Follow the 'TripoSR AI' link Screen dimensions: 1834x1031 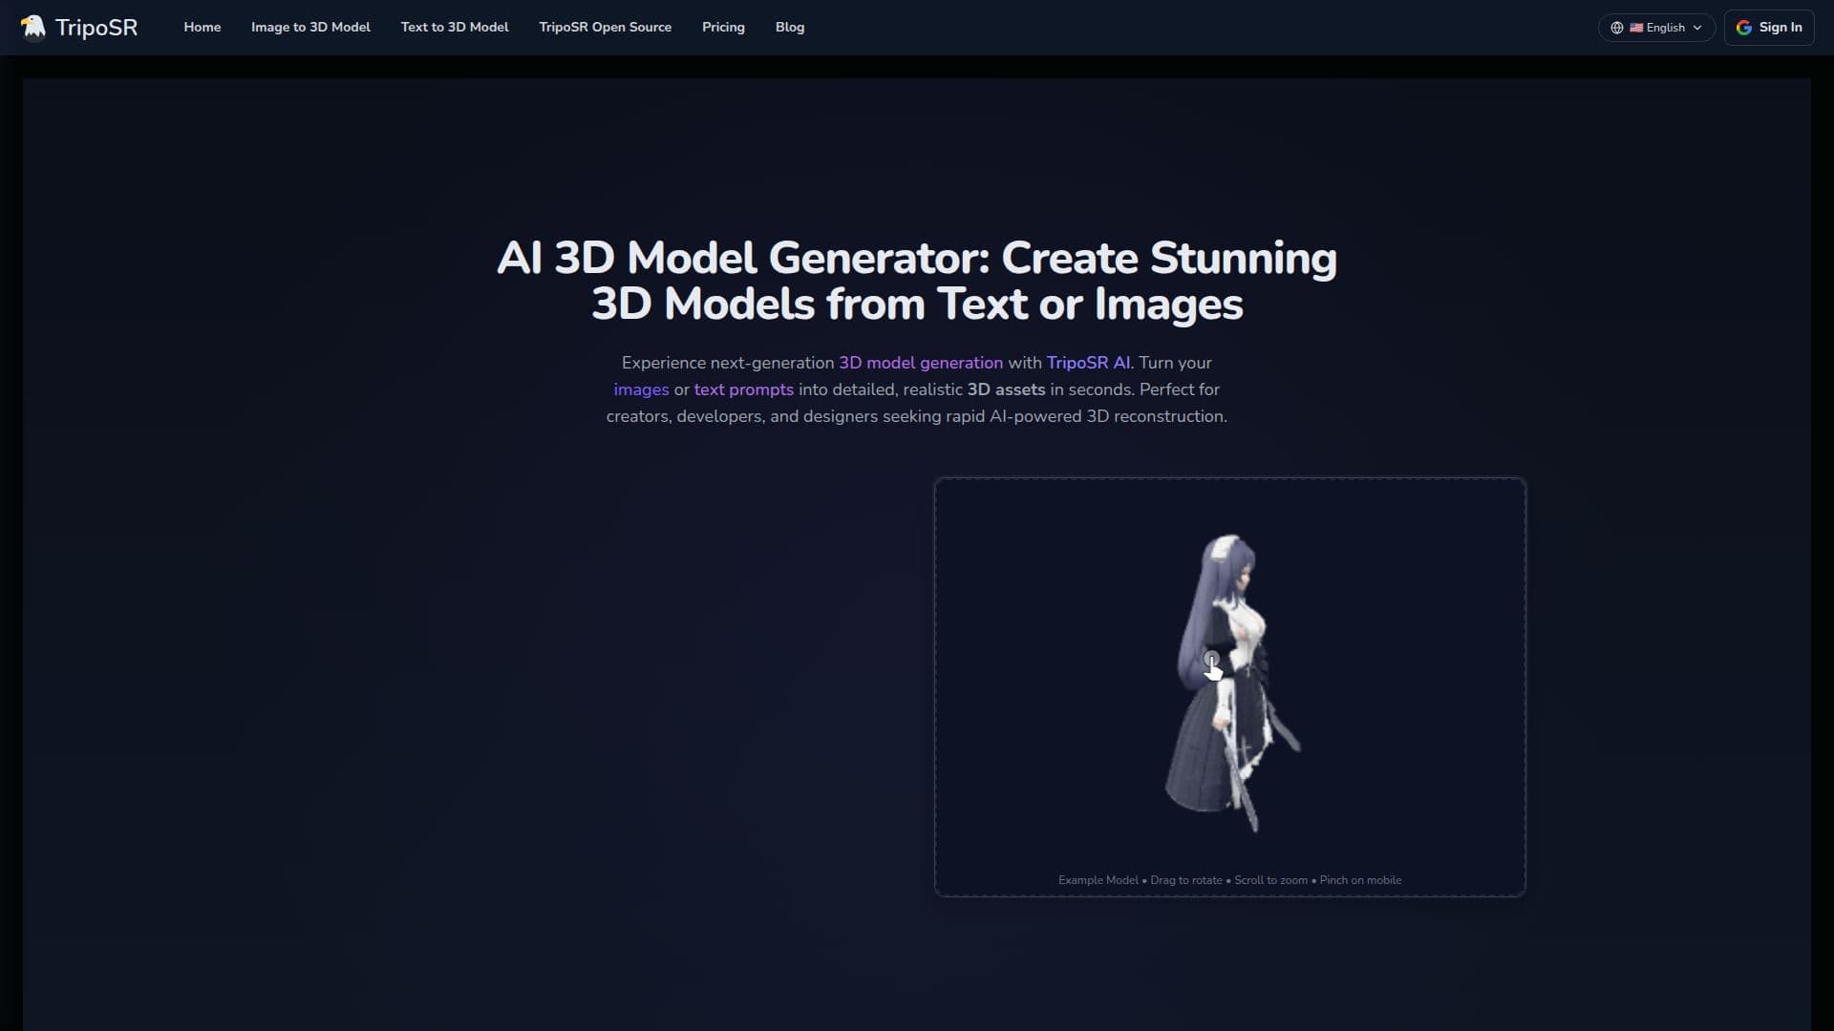[1088, 363]
